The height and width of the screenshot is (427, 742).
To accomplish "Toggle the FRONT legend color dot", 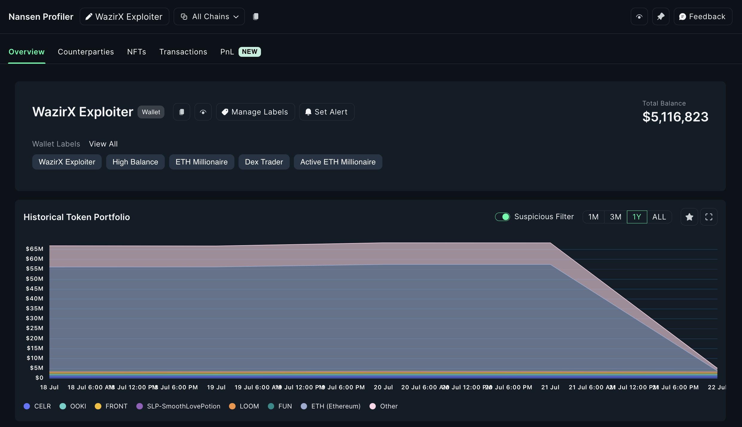I will [98, 406].
